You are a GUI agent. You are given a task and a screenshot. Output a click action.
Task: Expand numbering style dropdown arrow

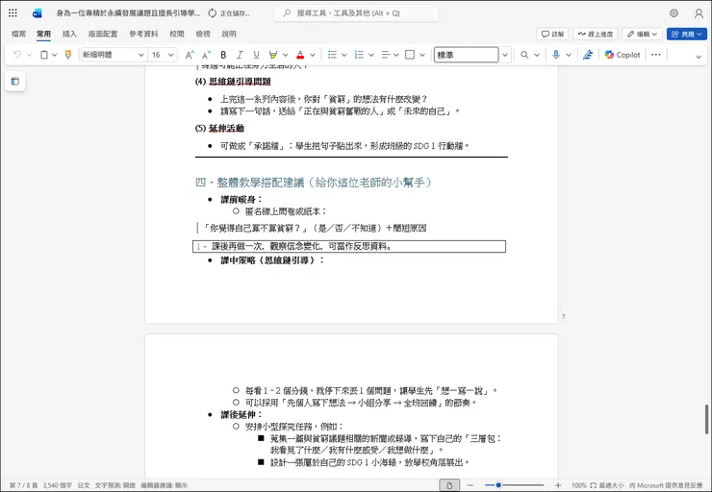371,55
